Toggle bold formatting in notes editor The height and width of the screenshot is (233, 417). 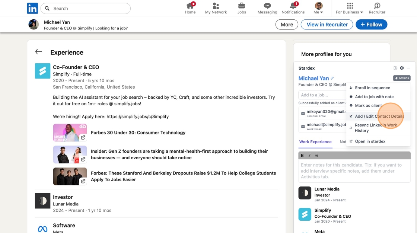pos(302,155)
